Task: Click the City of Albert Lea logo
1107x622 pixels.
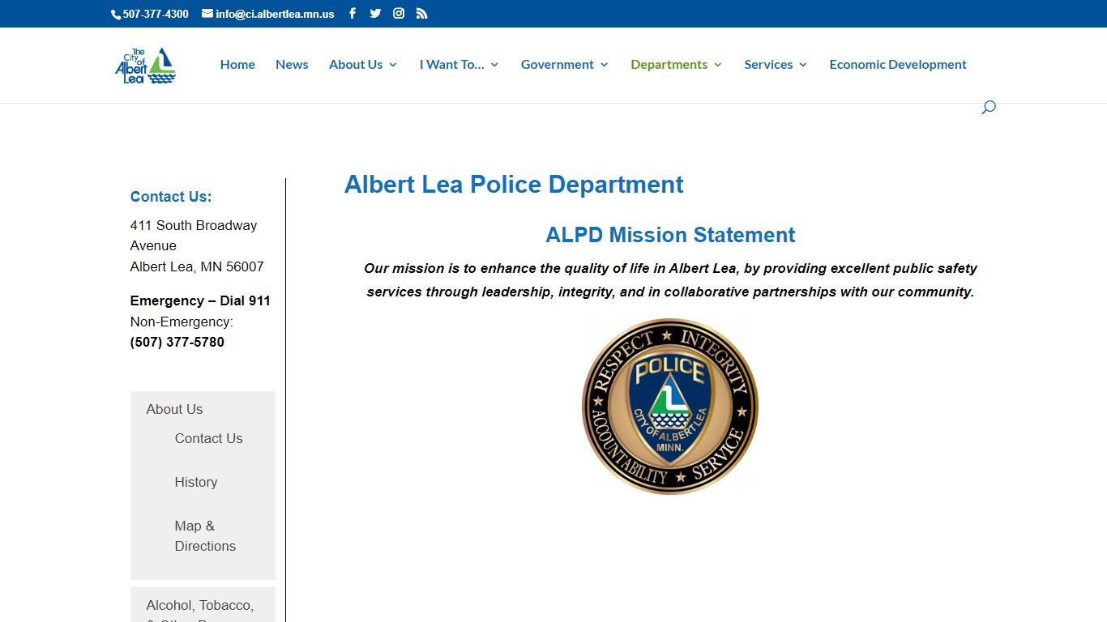Action: [x=146, y=65]
